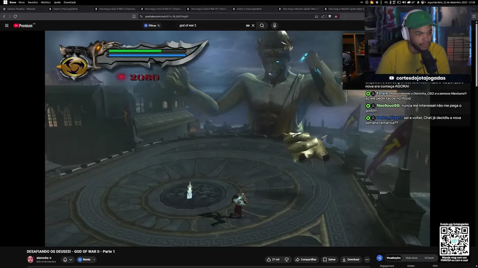Click the NaoSouoSG chat username
The height and width of the screenshot is (268, 478).
pos(388,106)
